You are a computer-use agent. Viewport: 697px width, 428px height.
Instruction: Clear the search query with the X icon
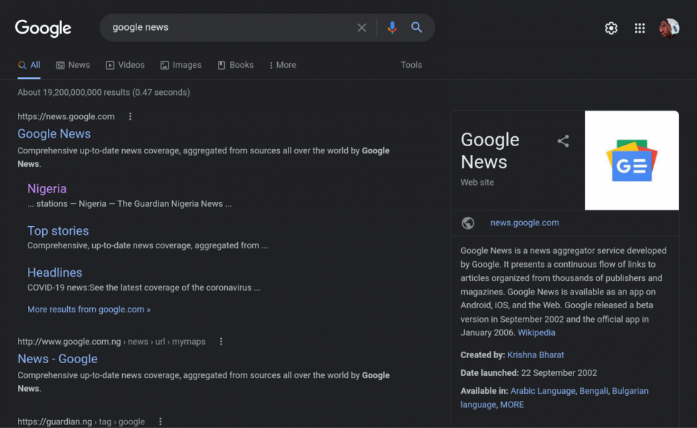pyautogui.click(x=361, y=27)
